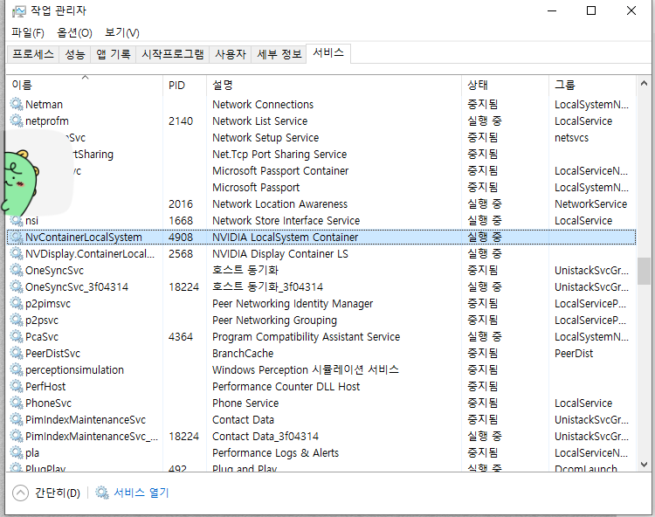
Task: Click the Network Location Awareness description
Action: pos(279,203)
